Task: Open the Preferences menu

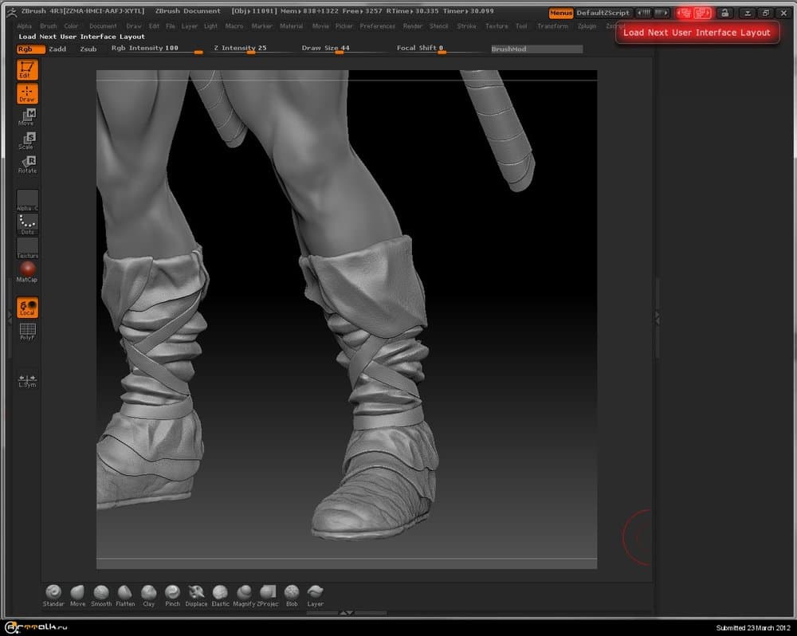Action: pyautogui.click(x=377, y=26)
